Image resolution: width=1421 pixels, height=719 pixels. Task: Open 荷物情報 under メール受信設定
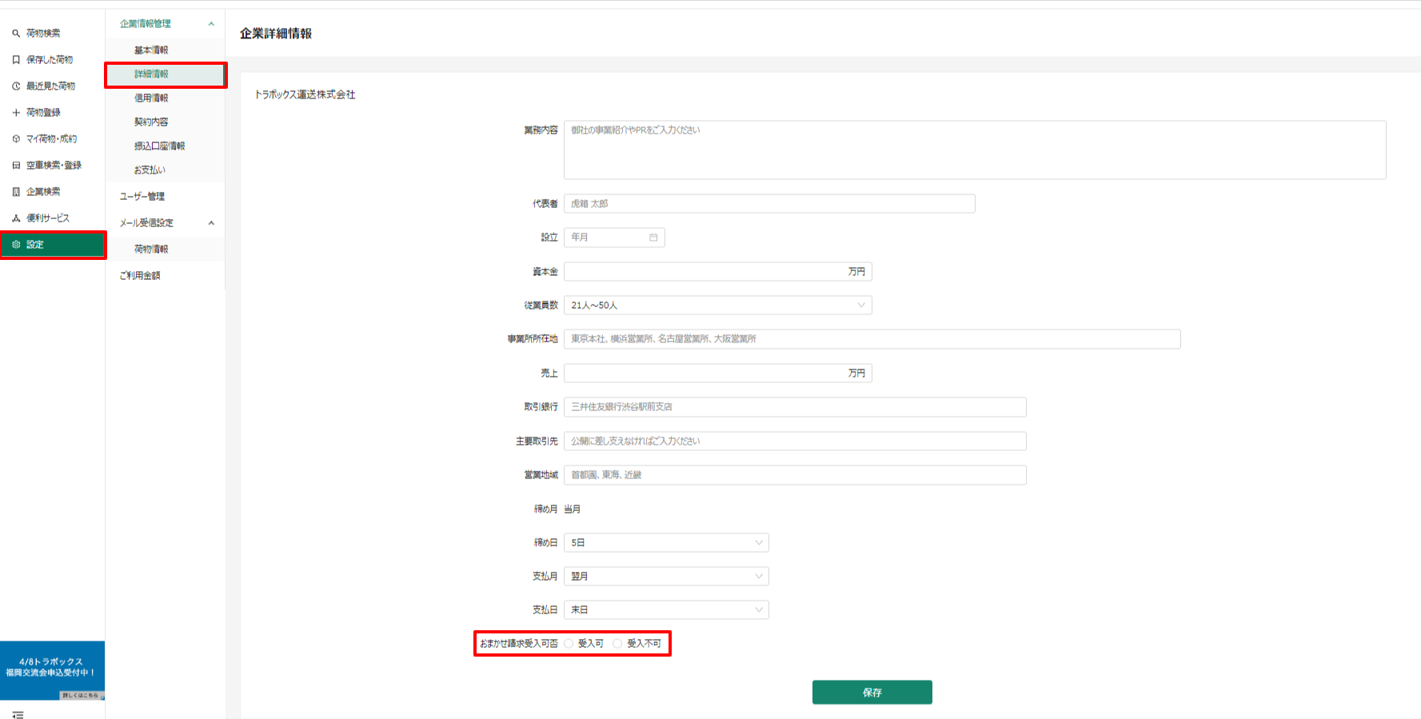tap(151, 250)
